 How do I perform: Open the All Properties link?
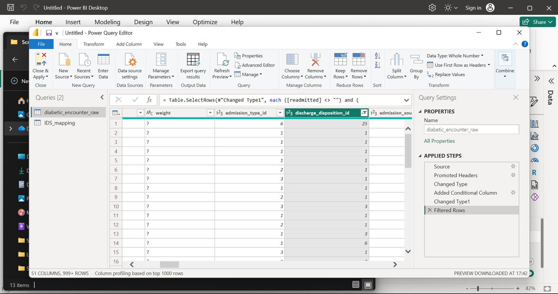(x=439, y=141)
